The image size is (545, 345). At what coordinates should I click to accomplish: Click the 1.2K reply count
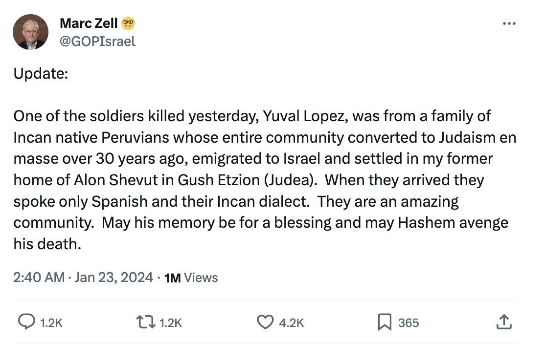coord(51,323)
